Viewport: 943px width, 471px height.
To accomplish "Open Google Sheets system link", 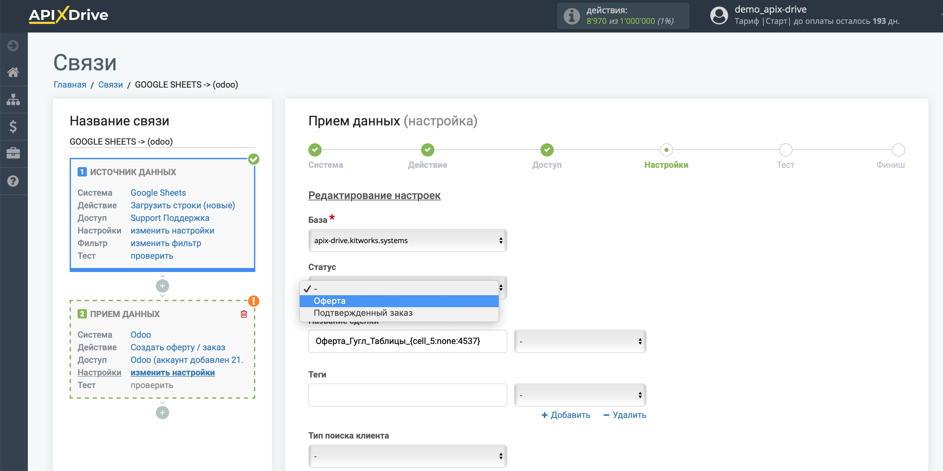I will click(158, 193).
